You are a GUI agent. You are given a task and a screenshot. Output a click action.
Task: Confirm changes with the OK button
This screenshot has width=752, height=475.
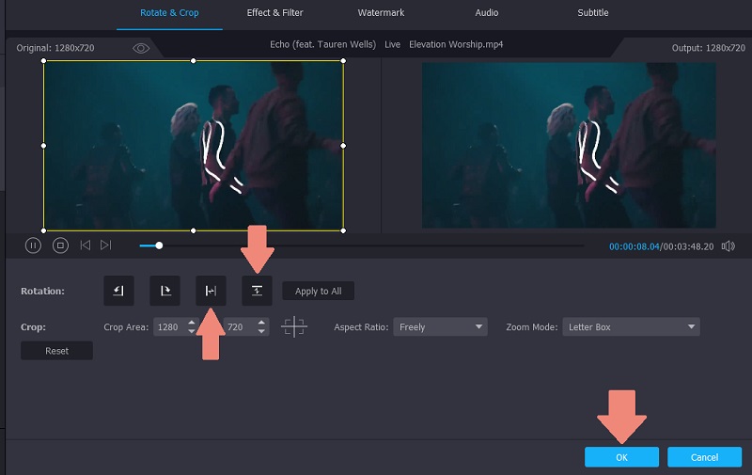[x=621, y=457]
